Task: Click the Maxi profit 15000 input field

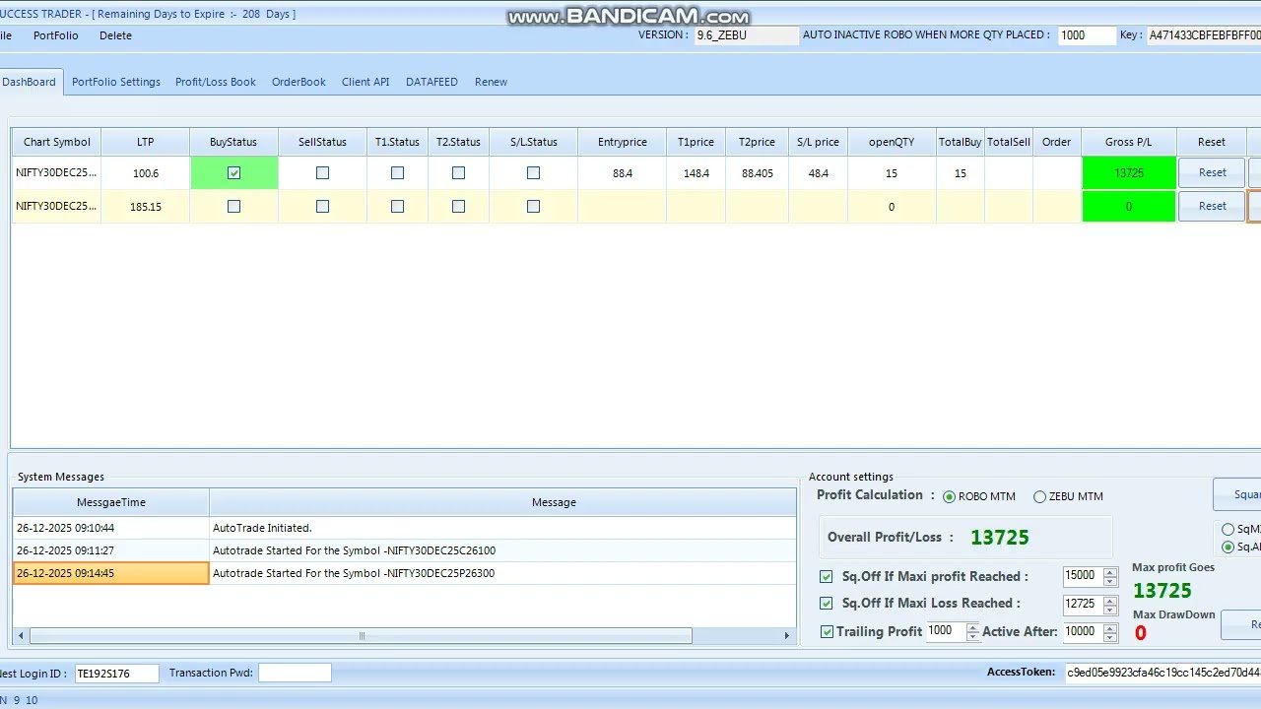Action: (x=1083, y=576)
